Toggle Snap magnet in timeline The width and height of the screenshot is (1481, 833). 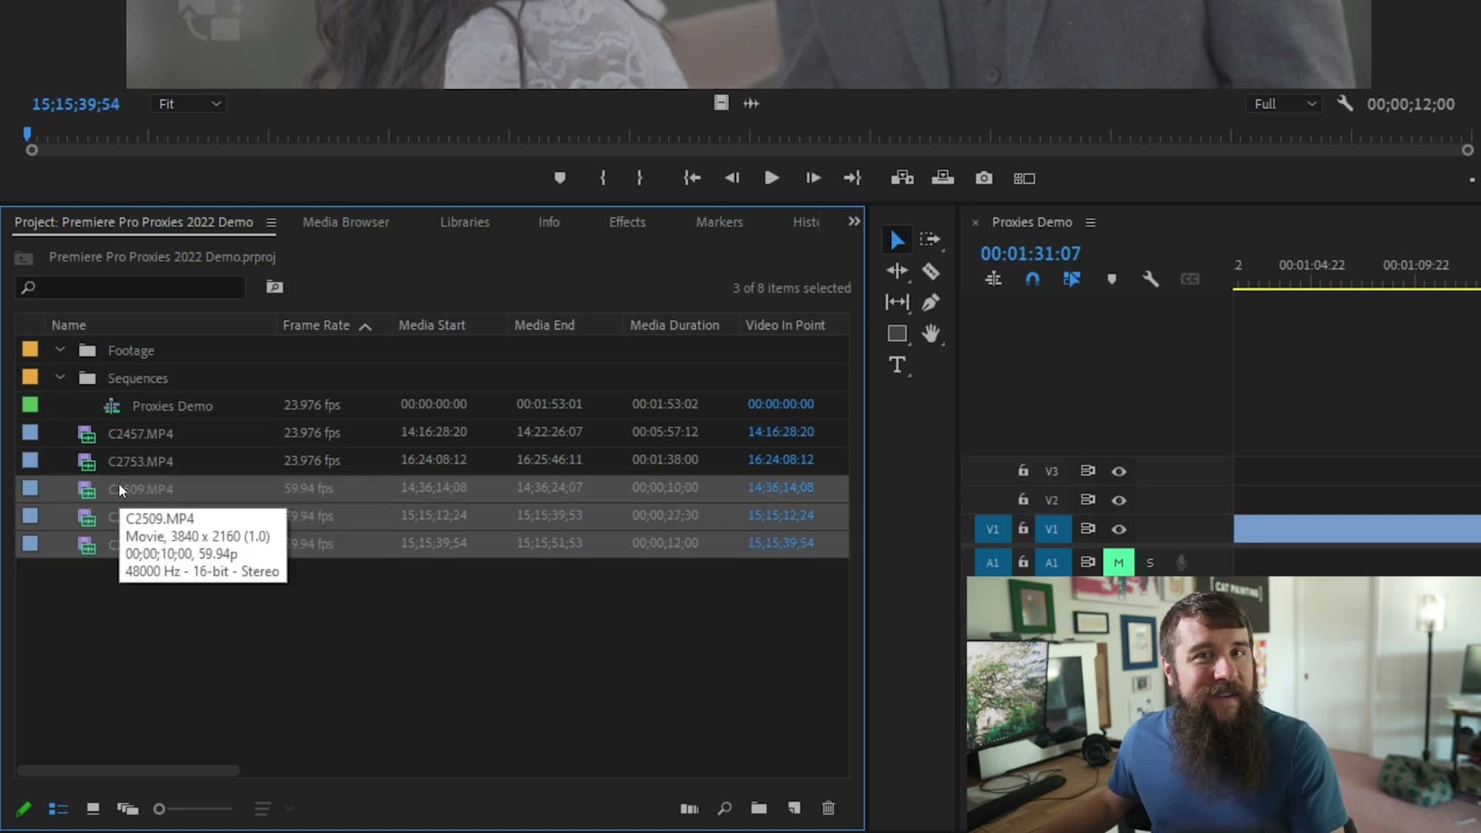pyautogui.click(x=1033, y=279)
